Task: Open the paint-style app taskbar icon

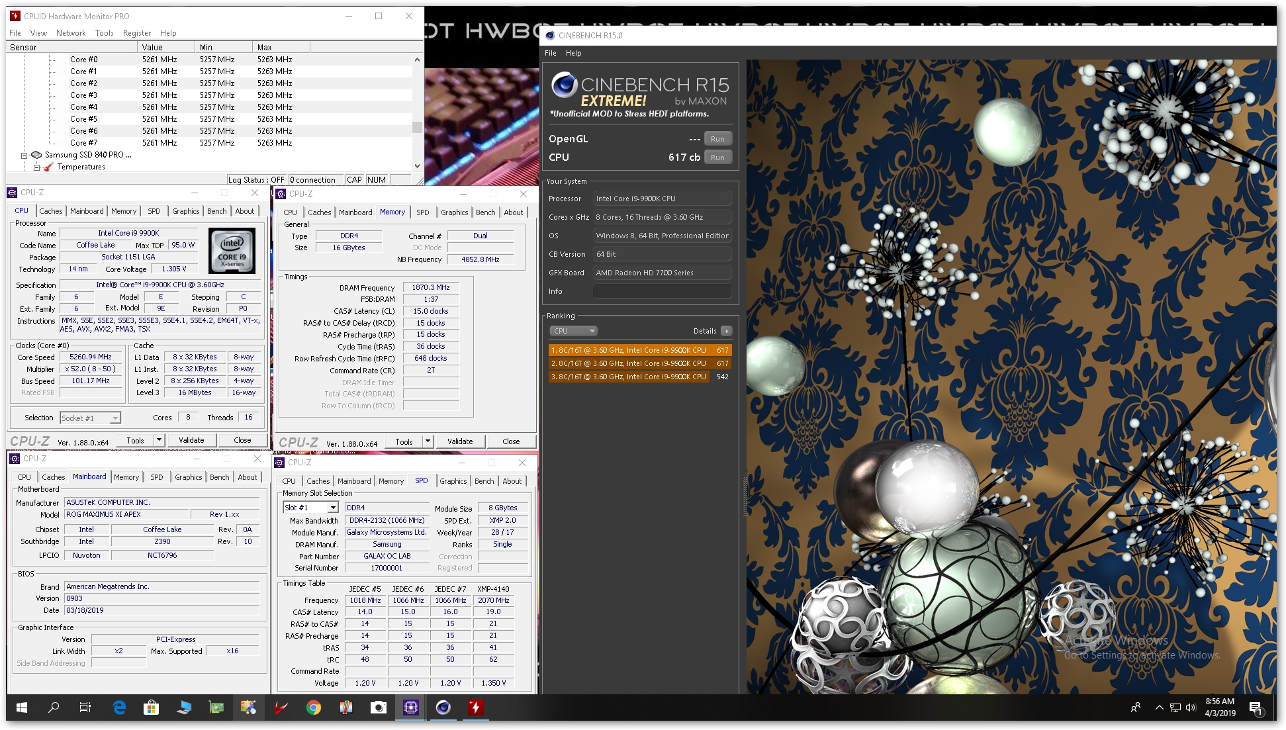Action: coord(248,707)
